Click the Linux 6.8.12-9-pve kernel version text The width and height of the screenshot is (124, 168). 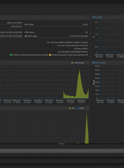click(72, 45)
